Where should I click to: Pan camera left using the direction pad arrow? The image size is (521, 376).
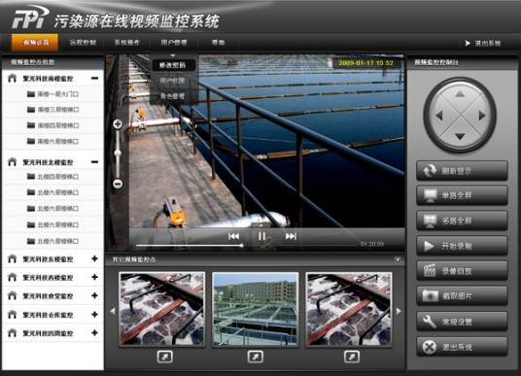tap(439, 116)
